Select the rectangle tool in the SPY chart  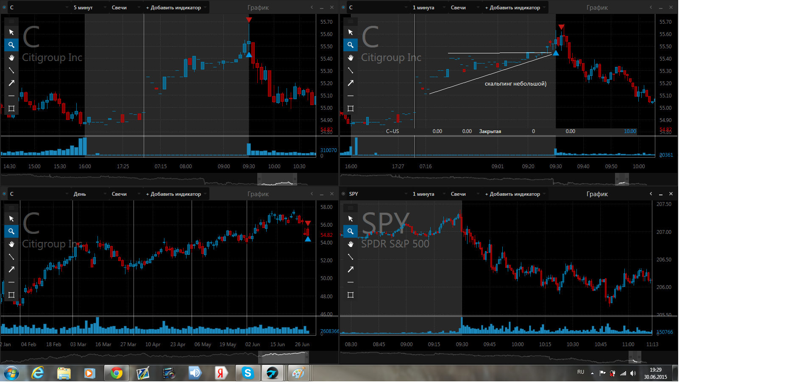click(x=351, y=295)
